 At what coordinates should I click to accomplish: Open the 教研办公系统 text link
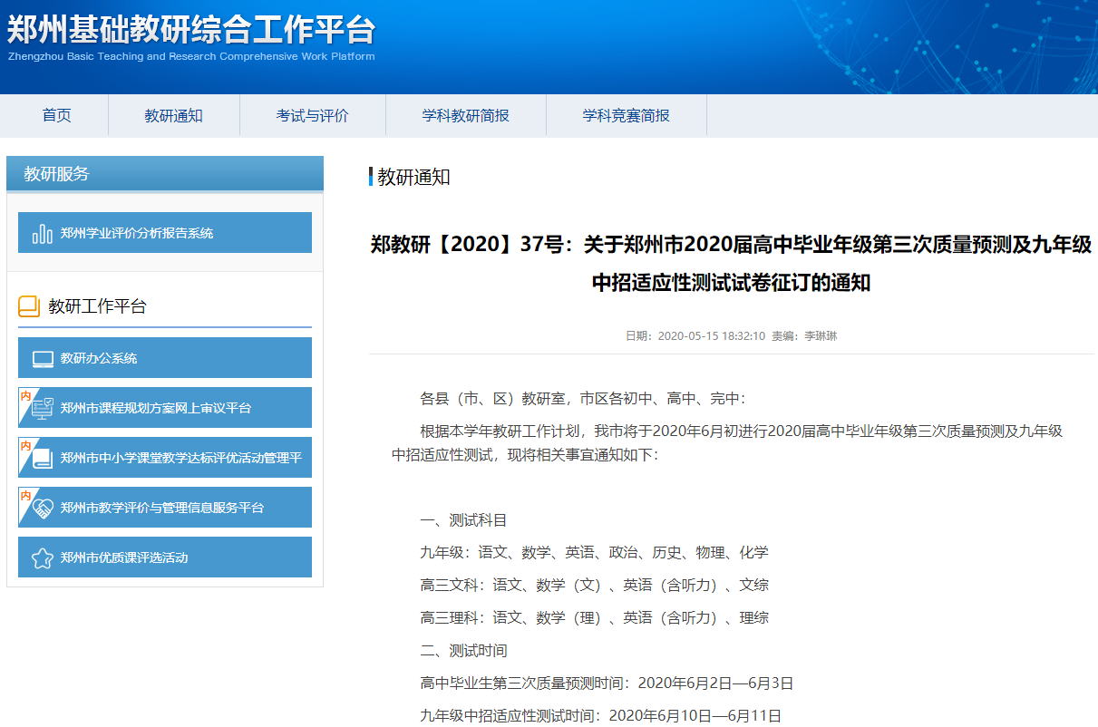click(x=99, y=358)
